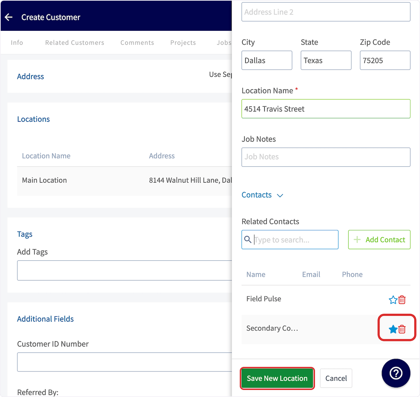Toggle the Secondary Co... primary star
The width and height of the screenshot is (420, 397).
tap(393, 329)
